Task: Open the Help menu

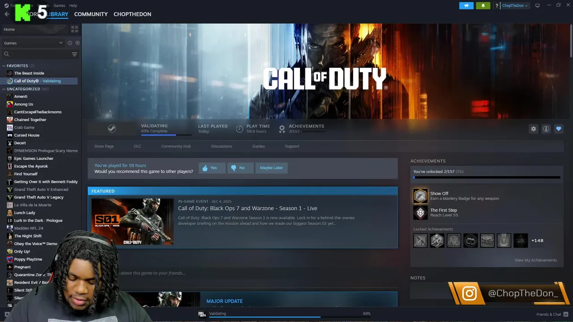Action: 73,5
